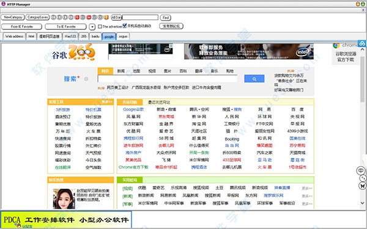Open the woman's photo thumbnail in 娱乐热搜
Viewport: 367px width, 229px height.
point(64,198)
